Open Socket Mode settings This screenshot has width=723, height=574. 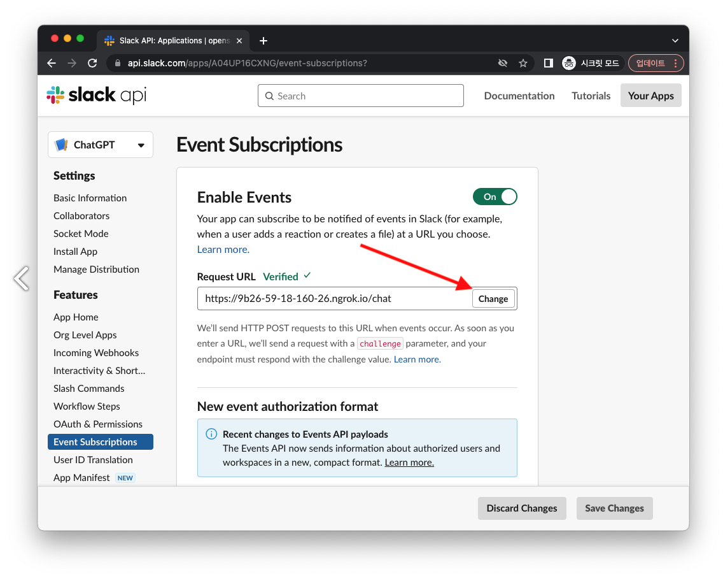[81, 233]
